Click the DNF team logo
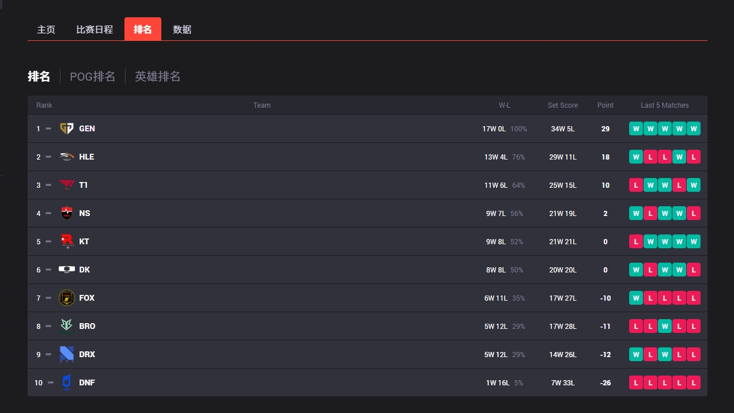This screenshot has height=413, width=734. coord(67,382)
